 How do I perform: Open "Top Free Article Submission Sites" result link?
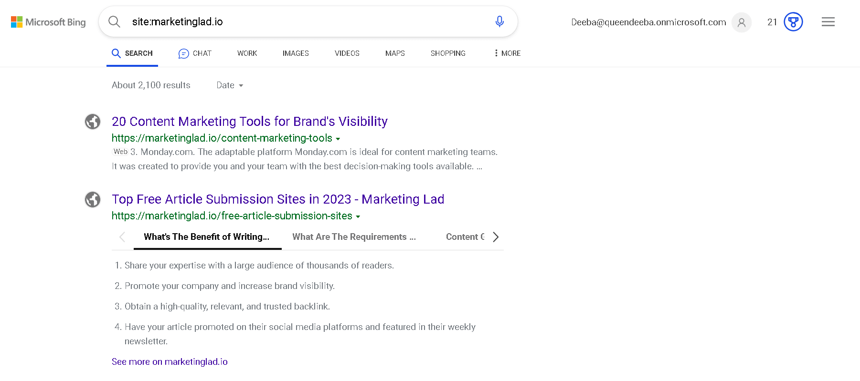click(278, 199)
